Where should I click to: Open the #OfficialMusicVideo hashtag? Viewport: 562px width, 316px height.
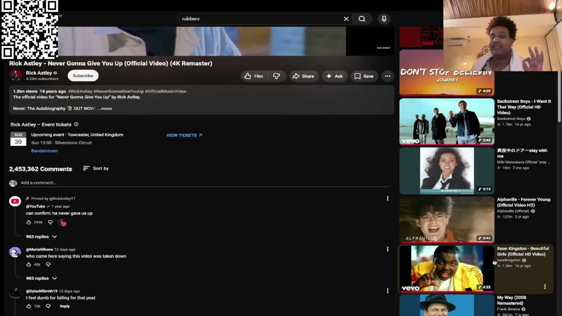click(x=166, y=91)
